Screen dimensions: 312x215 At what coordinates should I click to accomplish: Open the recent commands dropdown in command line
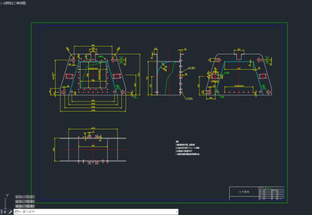18,212
